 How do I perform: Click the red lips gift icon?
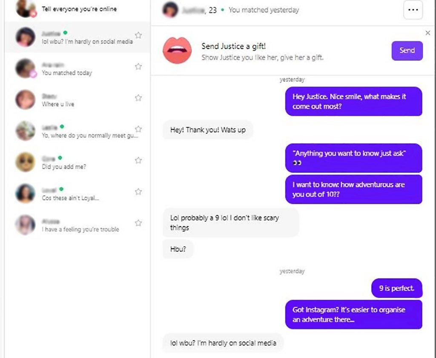pos(177,50)
